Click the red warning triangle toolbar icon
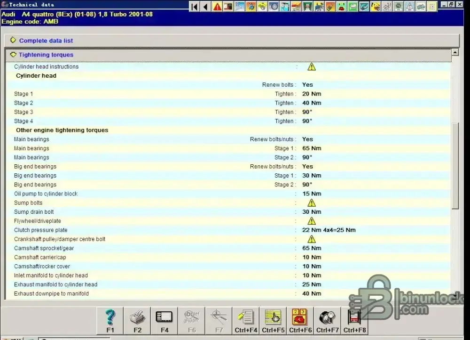The height and width of the screenshot is (340, 470). tap(217, 6)
